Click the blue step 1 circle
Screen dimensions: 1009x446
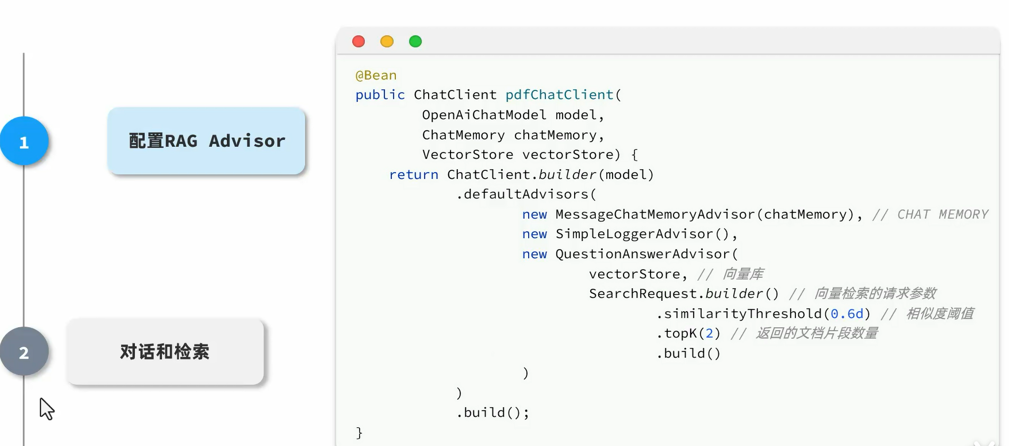pos(24,141)
